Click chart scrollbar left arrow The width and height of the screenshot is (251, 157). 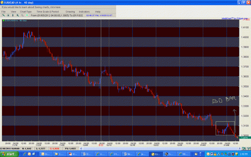click(x=81, y=149)
